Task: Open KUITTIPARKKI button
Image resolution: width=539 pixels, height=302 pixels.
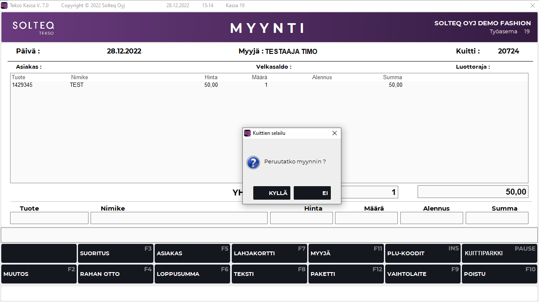Action: pos(500,253)
